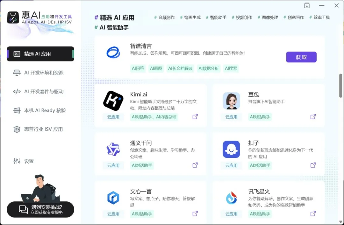Click the download manager icon in title bar
Image resolution: width=344 pixels, height=225 pixels.
tap(307, 5)
